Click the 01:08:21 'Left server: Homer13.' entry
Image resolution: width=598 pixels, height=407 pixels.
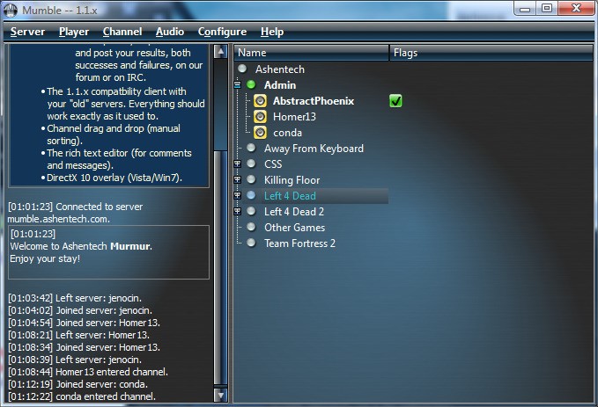click(x=78, y=335)
